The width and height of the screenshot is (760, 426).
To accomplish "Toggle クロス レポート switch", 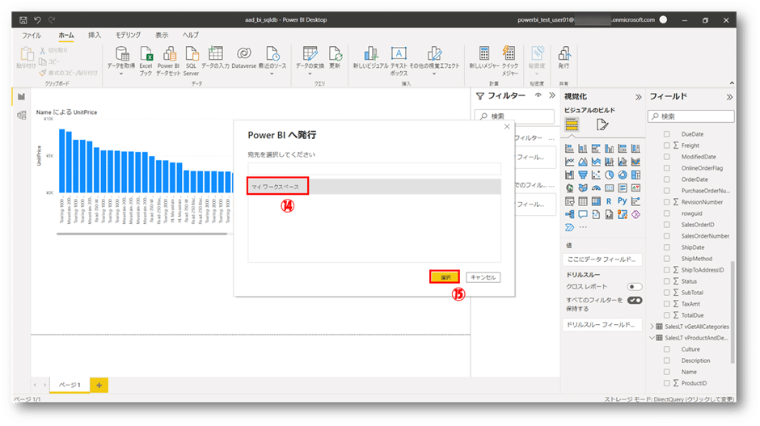I will tap(635, 286).
